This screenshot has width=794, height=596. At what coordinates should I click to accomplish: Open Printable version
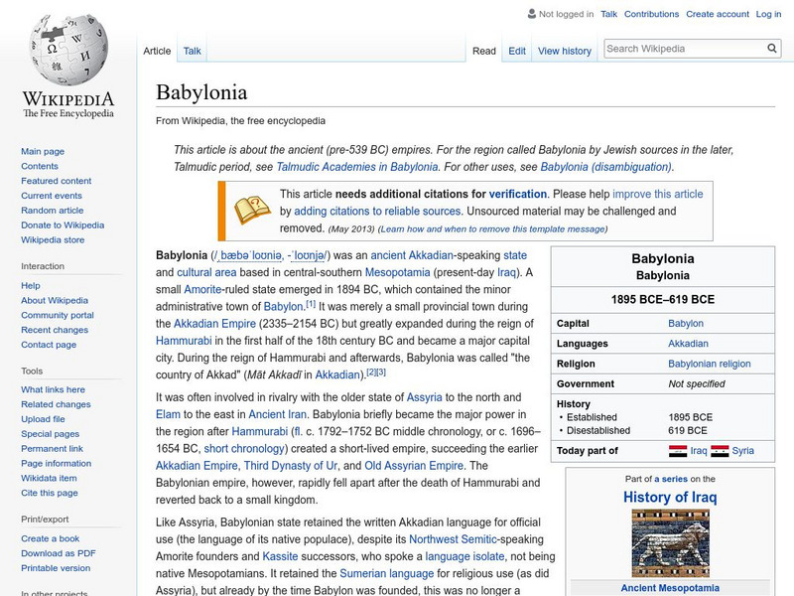pyautogui.click(x=56, y=567)
